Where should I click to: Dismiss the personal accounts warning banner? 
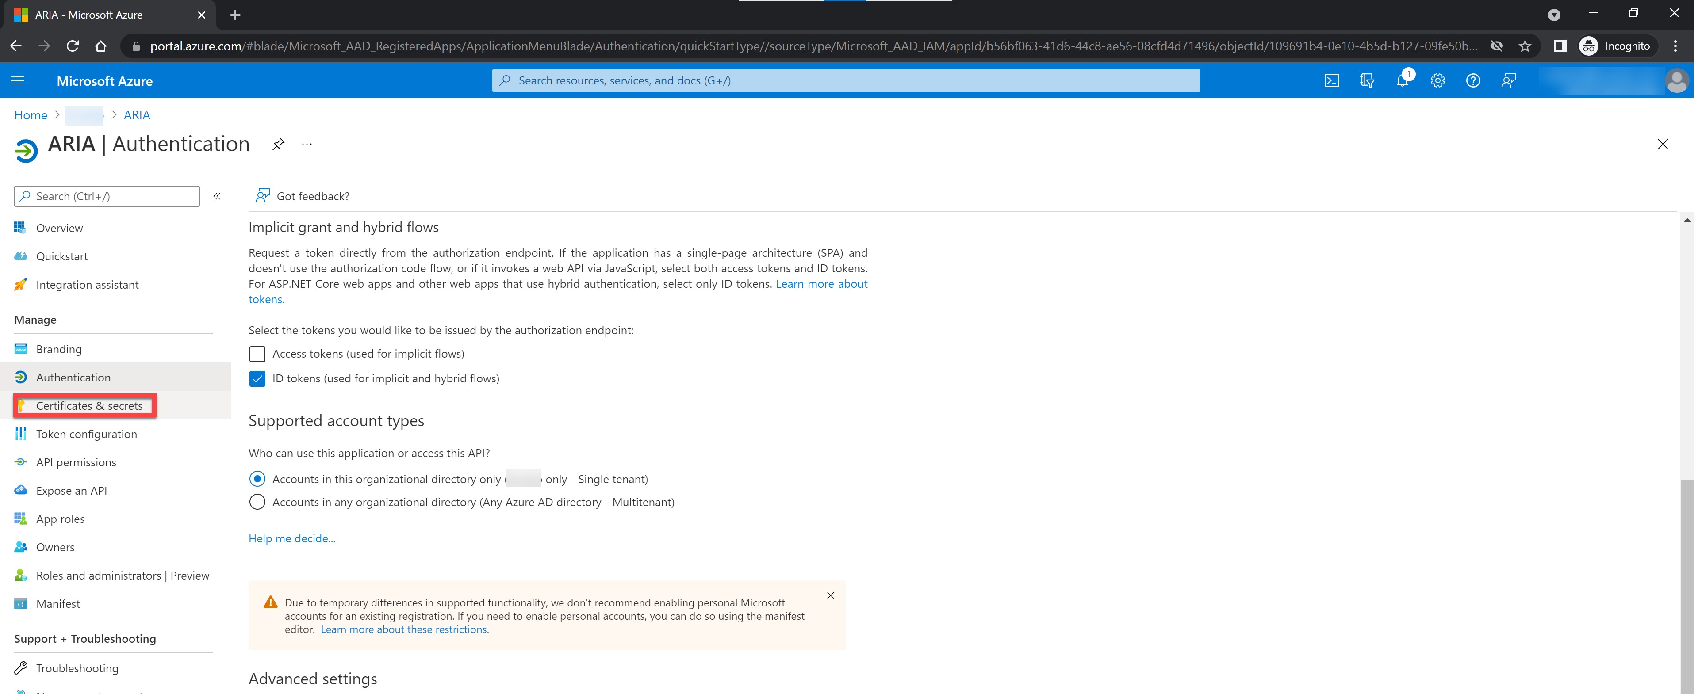pyautogui.click(x=830, y=595)
